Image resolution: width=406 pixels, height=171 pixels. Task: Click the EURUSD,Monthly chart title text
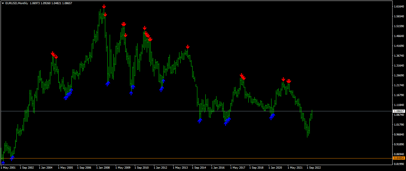click(17, 3)
